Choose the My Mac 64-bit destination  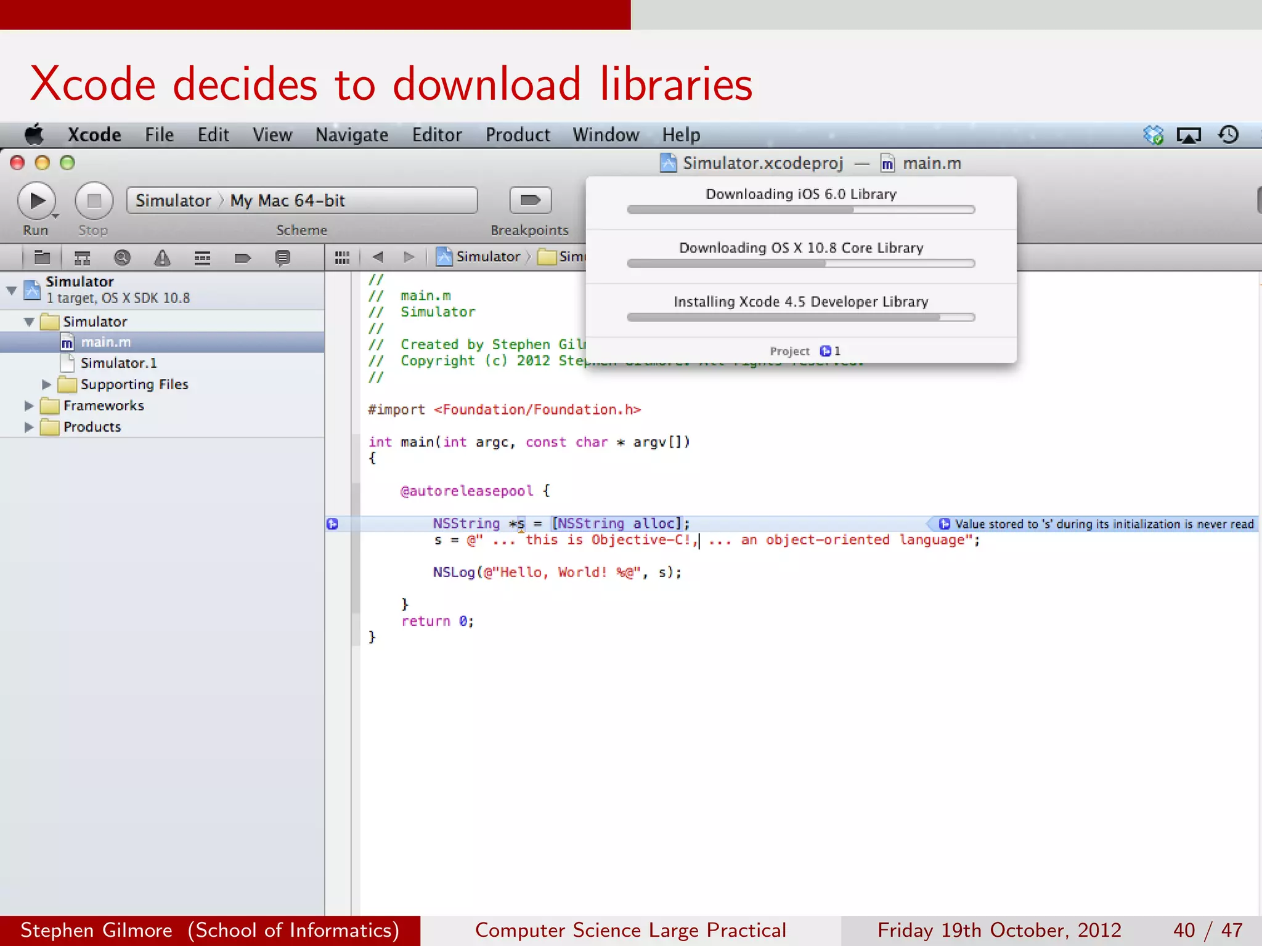[x=288, y=201]
